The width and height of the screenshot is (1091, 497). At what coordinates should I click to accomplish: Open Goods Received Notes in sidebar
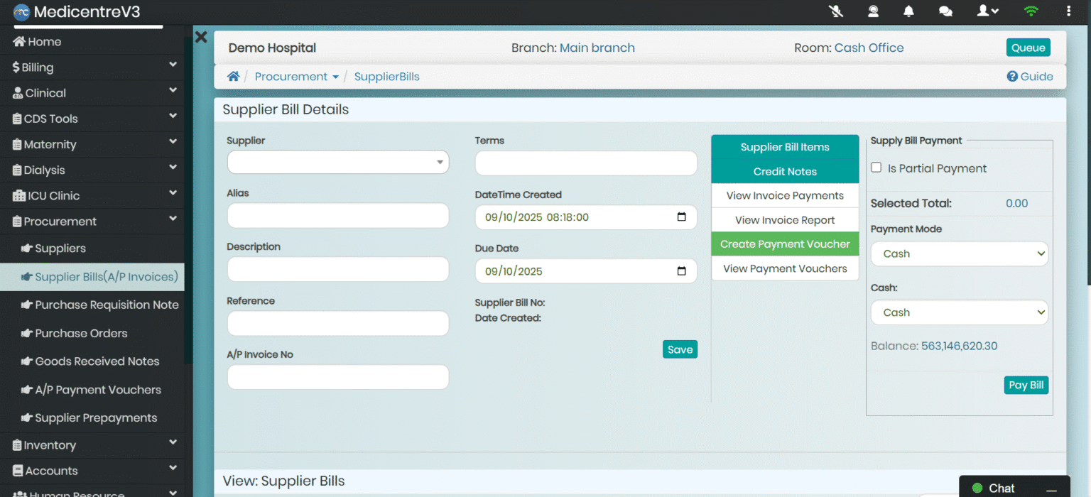(97, 361)
